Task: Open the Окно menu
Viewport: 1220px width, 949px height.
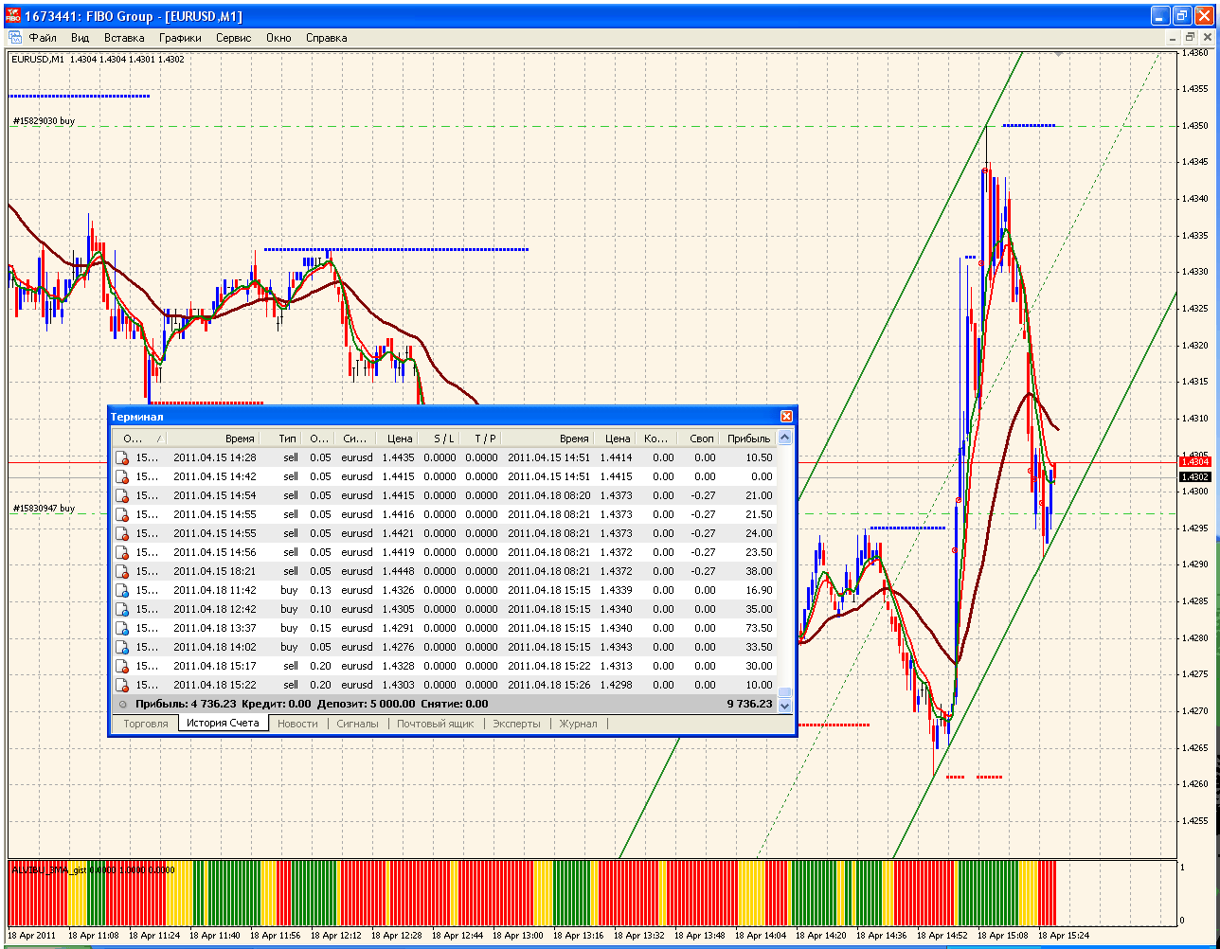Action: pos(278,38)
